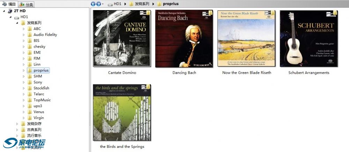The image size is (349, 152).
Task: Click the SHM folder icon
Action: 30,76
